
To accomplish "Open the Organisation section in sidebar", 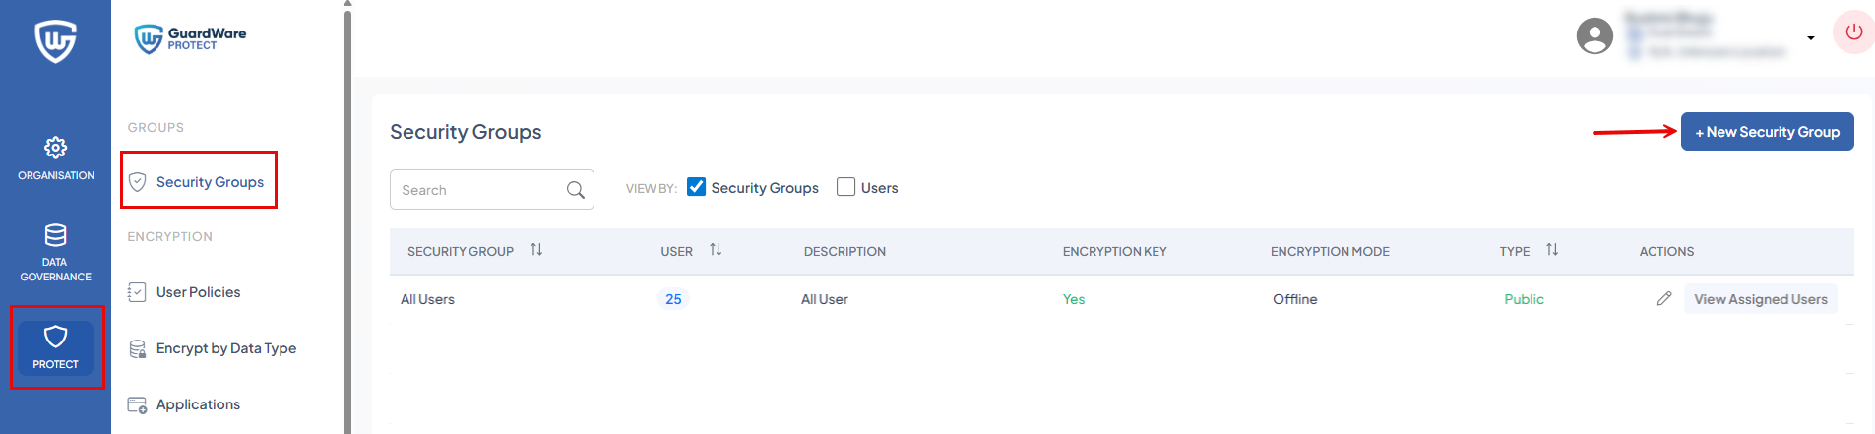I will pos(55,158).
